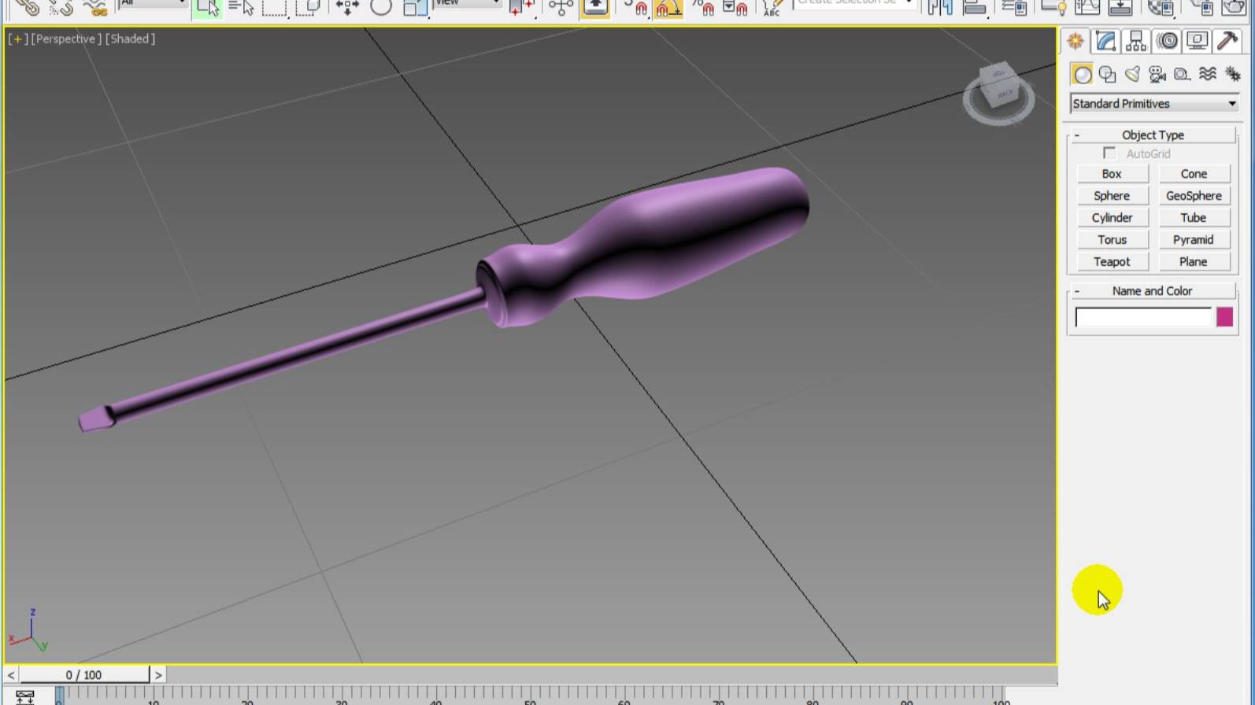
Task: Select the Lights category icon
Action: click(1132, 74)
